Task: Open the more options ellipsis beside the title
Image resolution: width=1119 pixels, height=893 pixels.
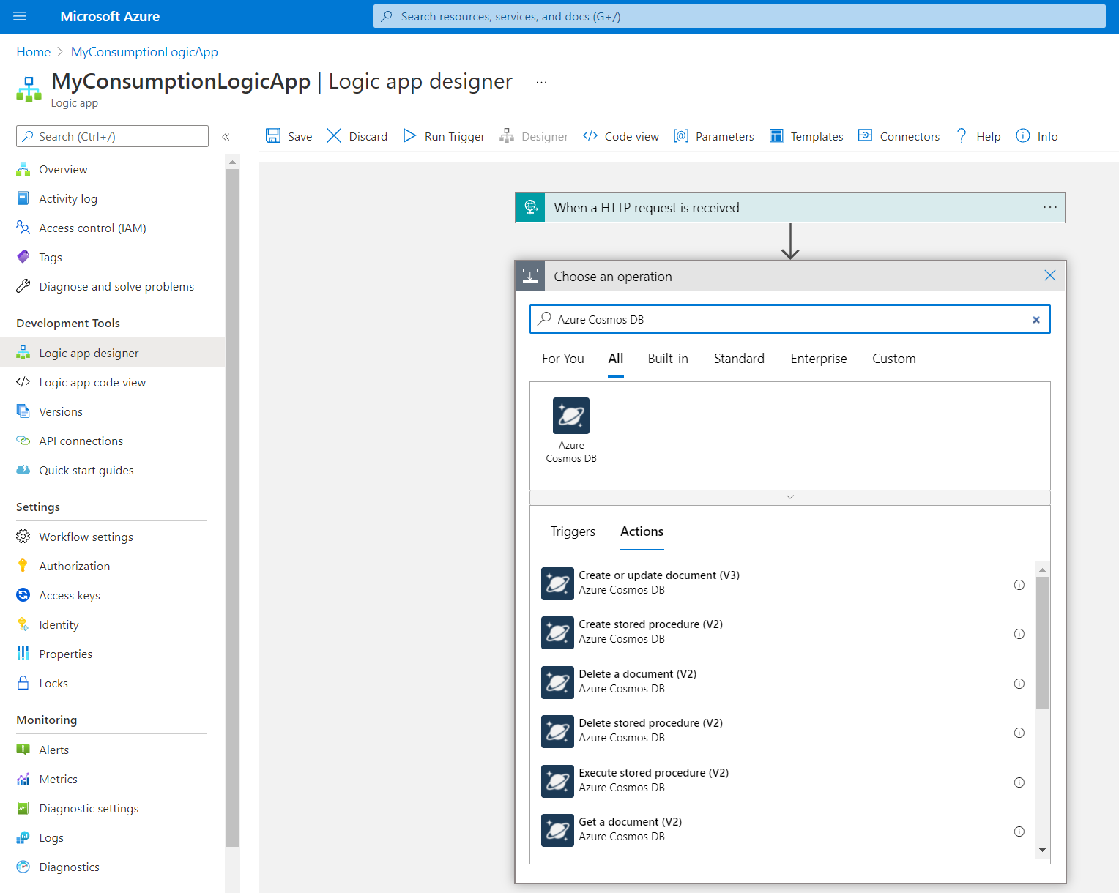Action: pos(541,82)
